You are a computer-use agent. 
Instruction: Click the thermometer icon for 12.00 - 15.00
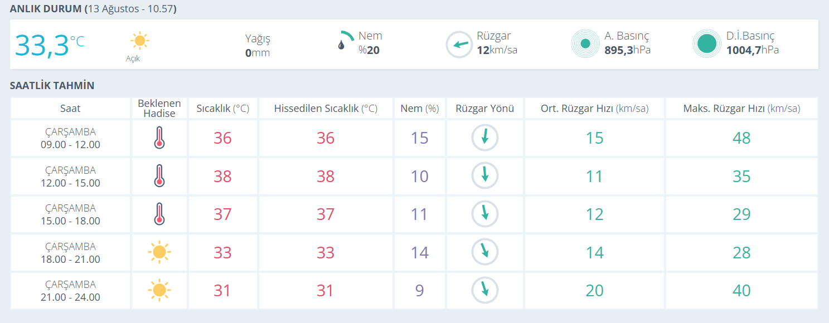tap(159, 176)
